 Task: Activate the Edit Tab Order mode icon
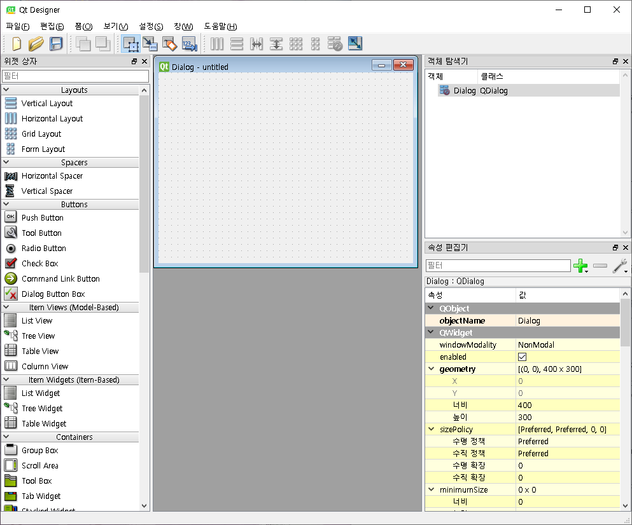[x=190, y=43]
